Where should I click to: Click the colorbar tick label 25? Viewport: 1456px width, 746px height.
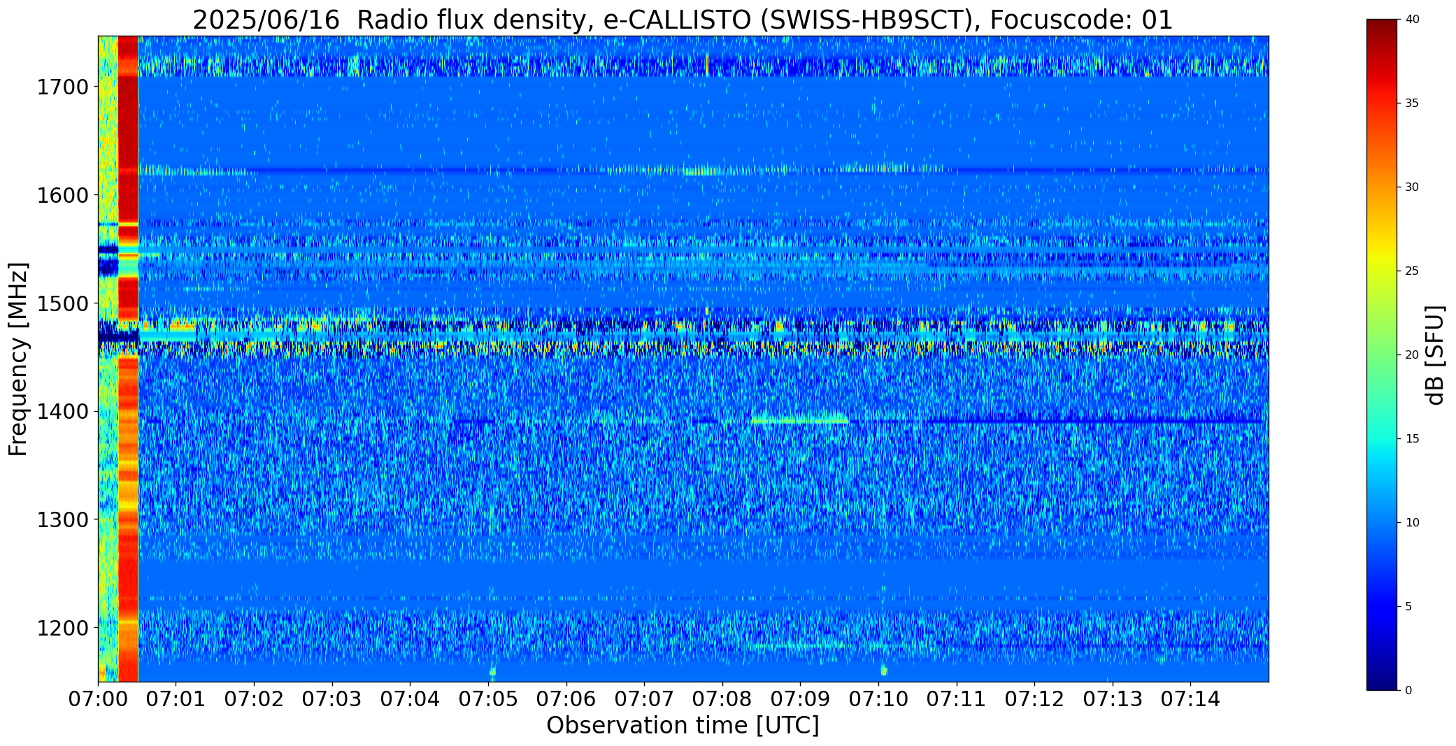tap(1412, 271)
